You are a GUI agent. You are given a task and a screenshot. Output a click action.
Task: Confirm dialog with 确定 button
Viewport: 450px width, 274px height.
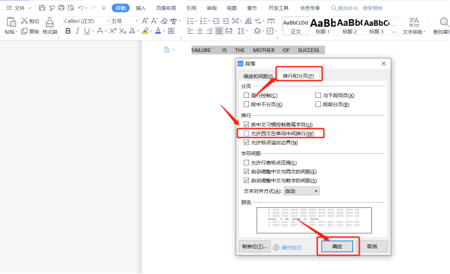point(337,246)
